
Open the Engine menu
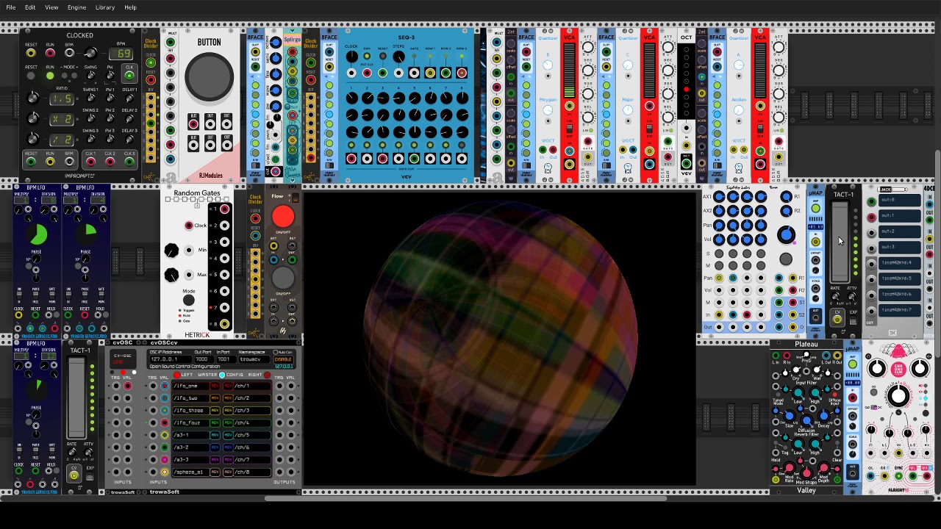point(76,7)
